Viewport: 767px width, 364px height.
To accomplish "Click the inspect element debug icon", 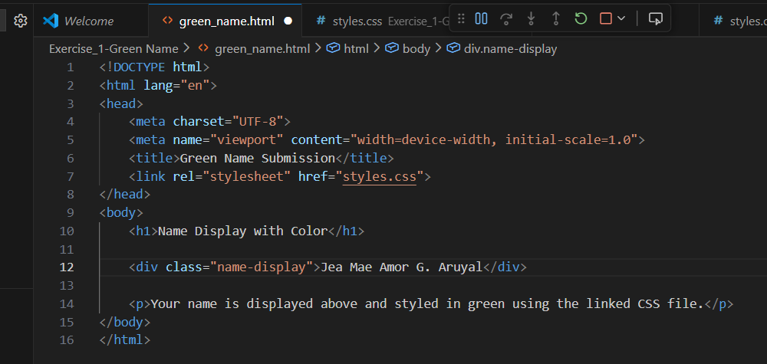I will tap(654, 18).
